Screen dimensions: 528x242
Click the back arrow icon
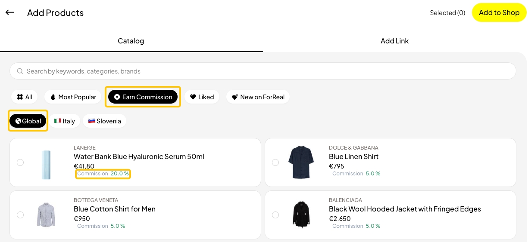point(10,12)
